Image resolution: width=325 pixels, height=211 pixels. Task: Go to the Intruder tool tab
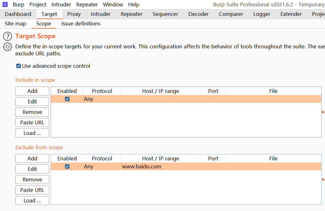[x=101, y=14]
